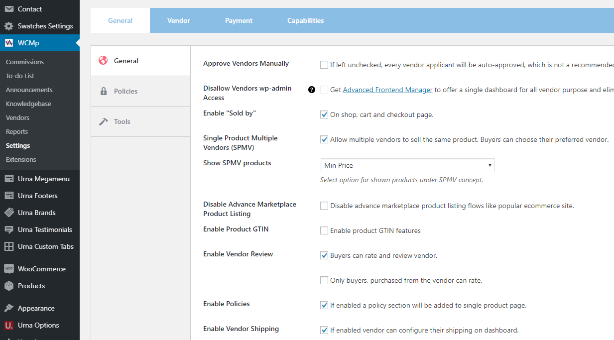This screenshot has width=614, height=340.
Task: Open Reports in WCMp submenu
Action: pos(17,131)
